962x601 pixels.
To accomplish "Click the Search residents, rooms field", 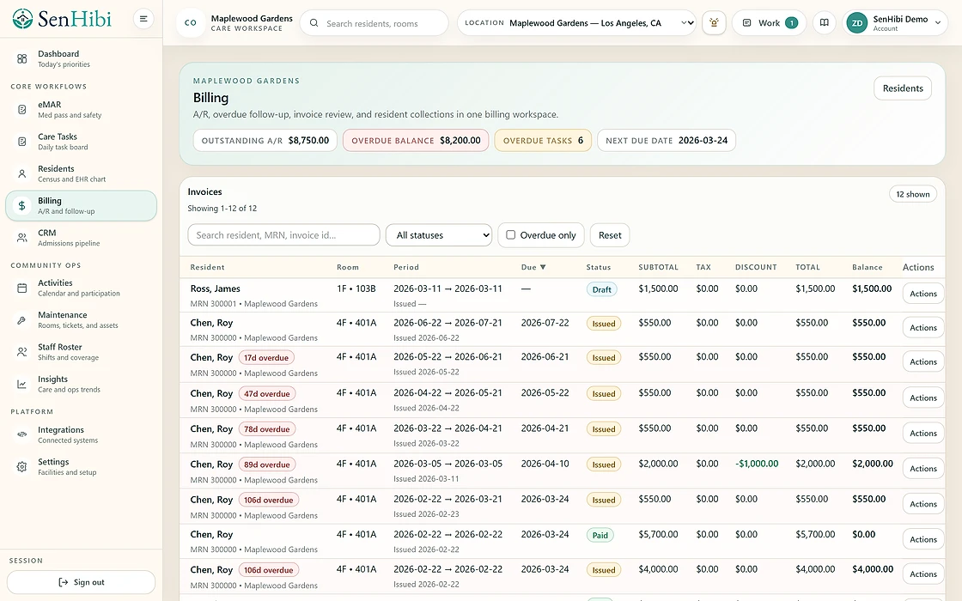I will click(374, 23).
